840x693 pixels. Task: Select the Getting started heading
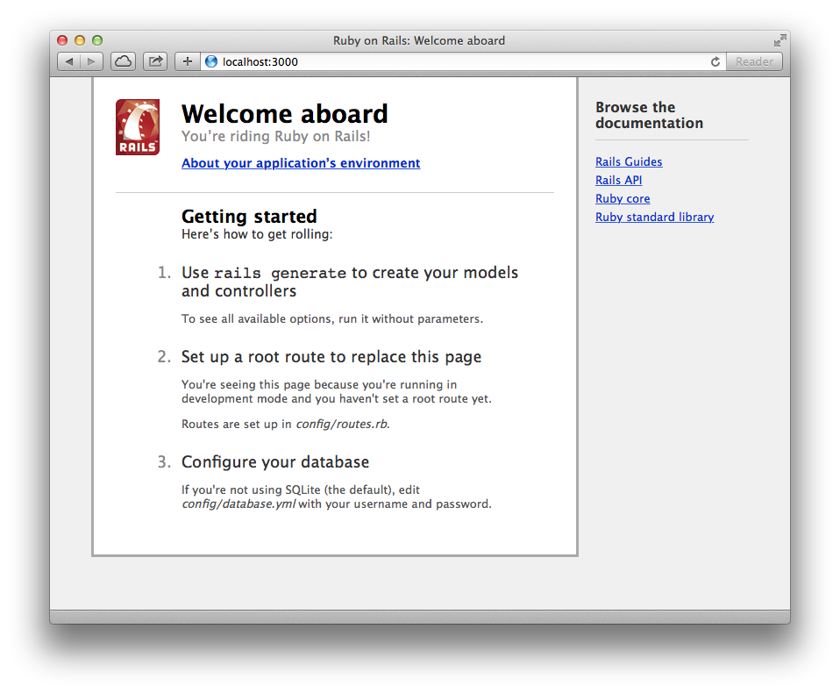coord(248,216)
